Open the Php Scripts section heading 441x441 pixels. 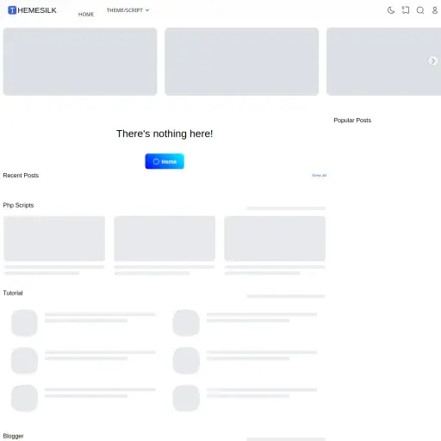point(18,205)
